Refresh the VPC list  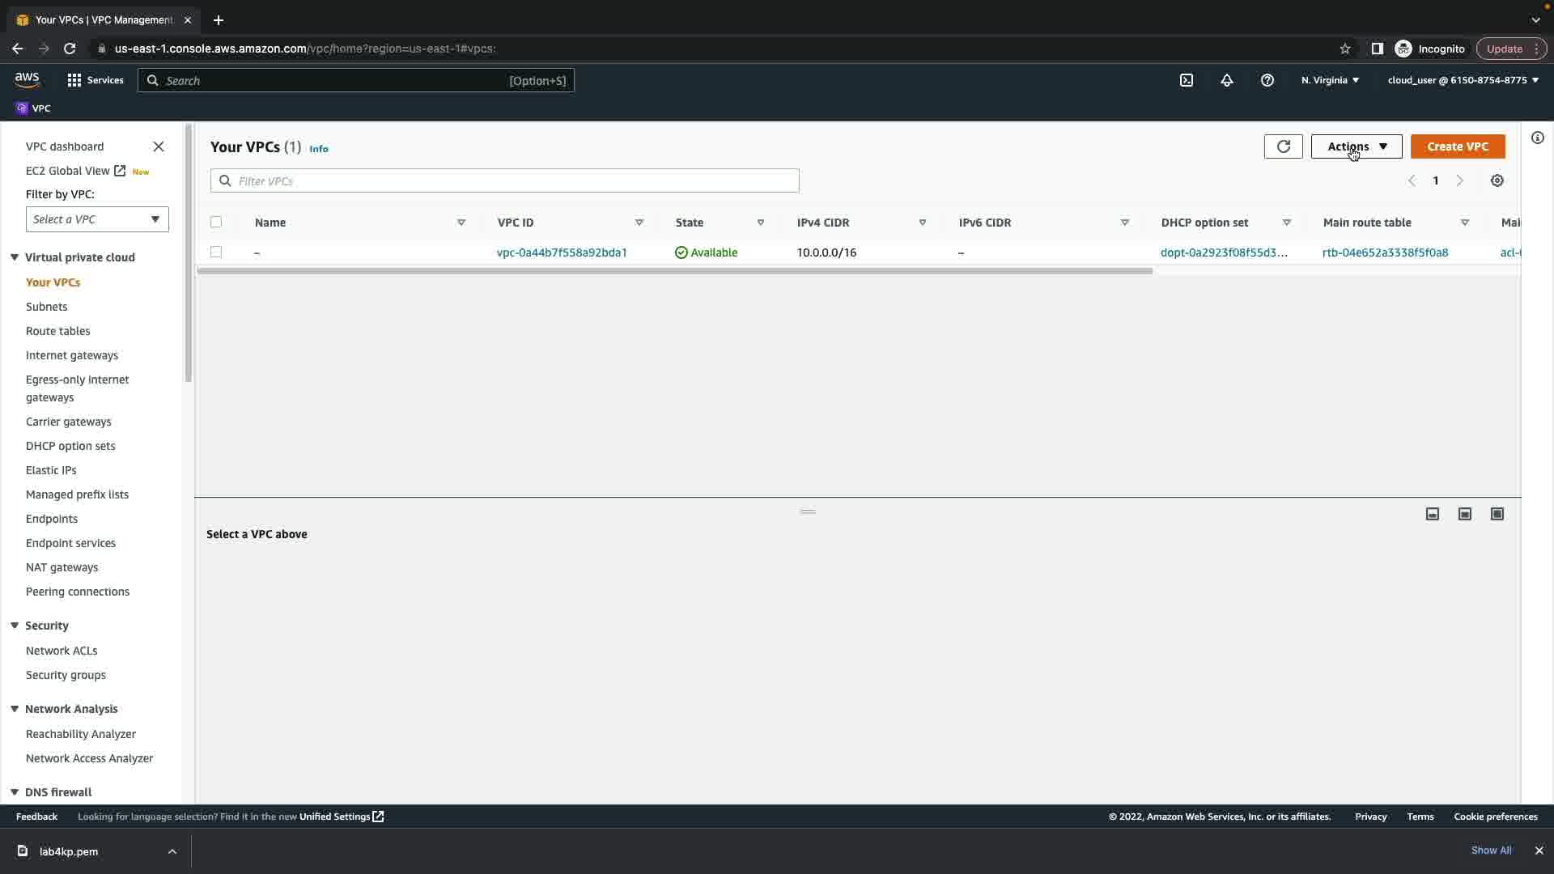[x=1283, y=146]
